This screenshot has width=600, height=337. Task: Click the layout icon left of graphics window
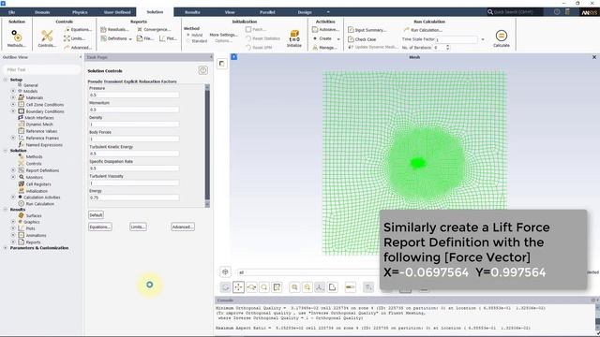tap(221, 64)
